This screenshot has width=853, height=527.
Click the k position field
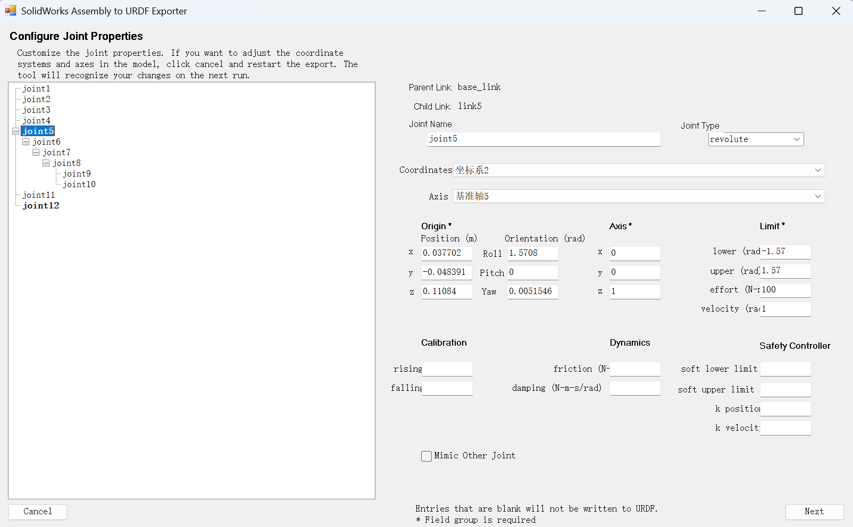pyautogui.click(x=785, y=409)
